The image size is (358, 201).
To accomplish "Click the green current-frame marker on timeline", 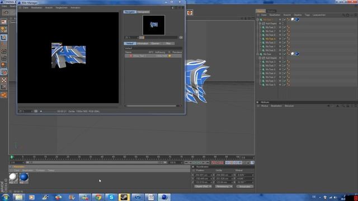I will coord(12,157).
